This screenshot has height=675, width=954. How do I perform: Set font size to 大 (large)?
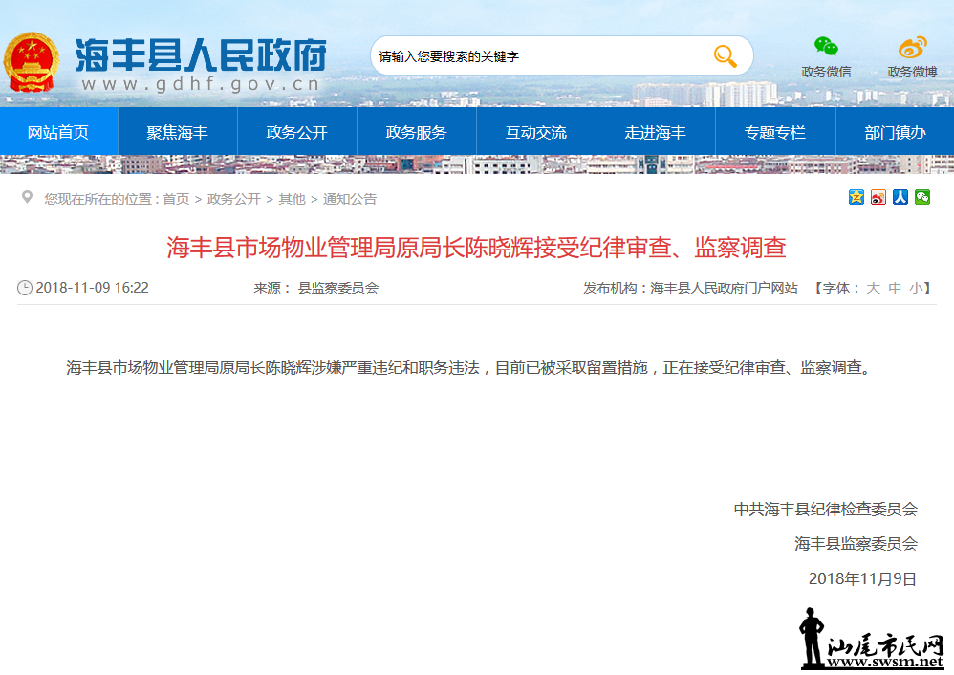point(873,288)
